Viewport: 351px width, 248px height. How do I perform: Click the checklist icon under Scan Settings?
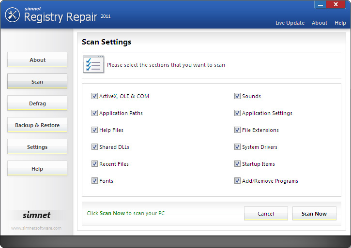93,64
